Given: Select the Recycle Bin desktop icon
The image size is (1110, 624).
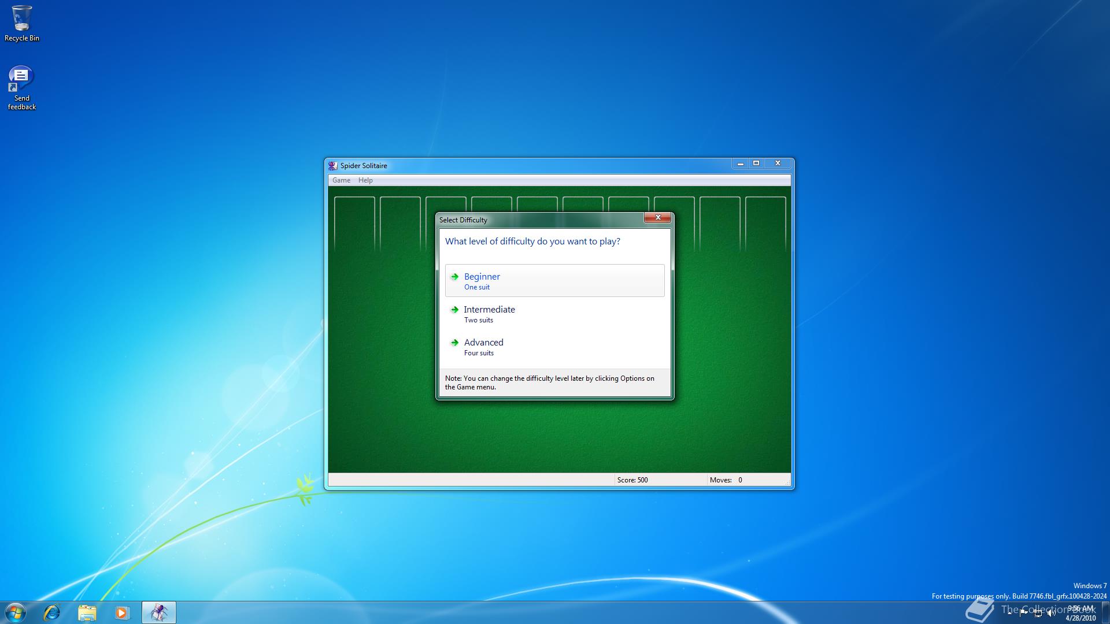Looking at the screenshot, I should (22, 24).
